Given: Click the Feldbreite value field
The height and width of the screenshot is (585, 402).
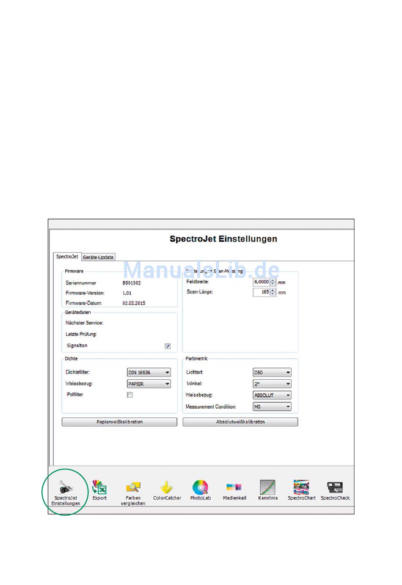Looking at the screenshot, I should (262, 282).
